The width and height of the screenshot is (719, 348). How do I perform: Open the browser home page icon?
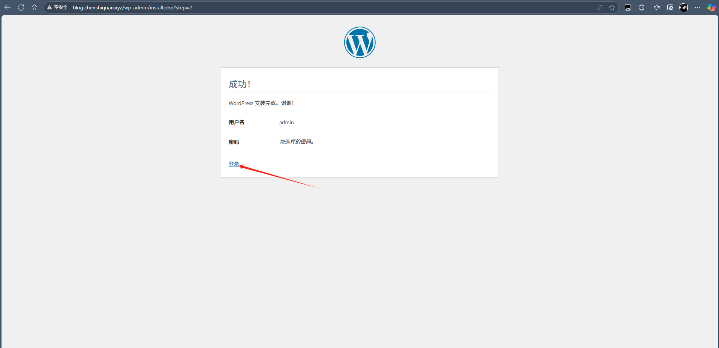(x=34, y=7)
